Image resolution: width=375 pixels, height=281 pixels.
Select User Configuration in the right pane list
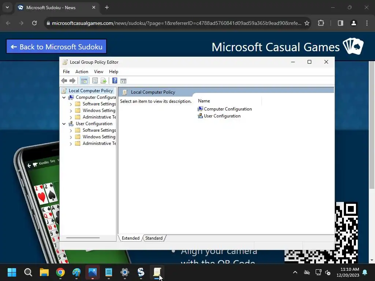219,116
